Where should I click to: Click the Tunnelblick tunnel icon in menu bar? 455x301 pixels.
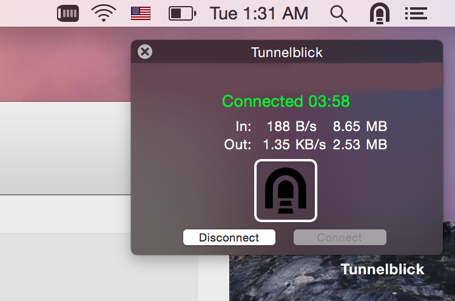point(380,13)
